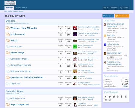Open The Land of Fraud thread
This screenshot has width=135, height=108.
tap(84, 70)
